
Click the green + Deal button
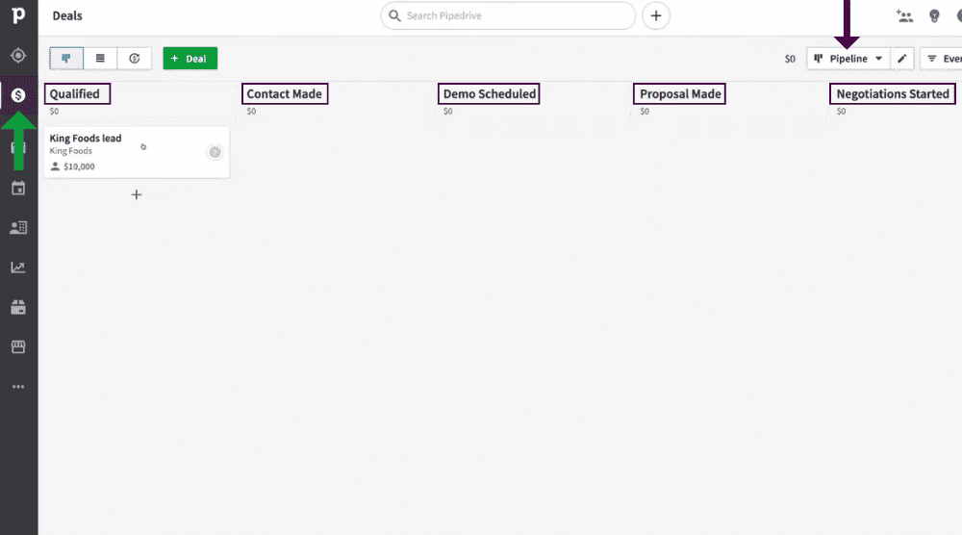tap(190, 59)
